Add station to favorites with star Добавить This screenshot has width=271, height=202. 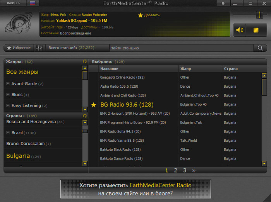[x=149, y=15]
